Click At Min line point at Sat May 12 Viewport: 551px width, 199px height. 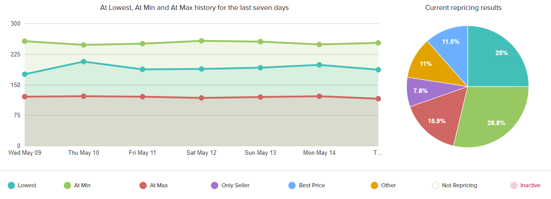[201, 41]
